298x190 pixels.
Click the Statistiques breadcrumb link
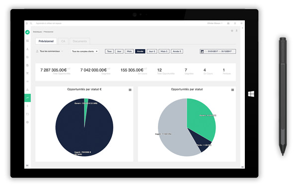pos(37,32)
